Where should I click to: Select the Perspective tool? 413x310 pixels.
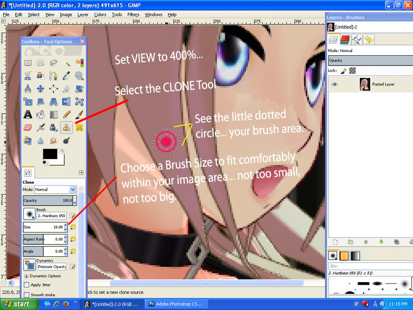click(54, 102)
